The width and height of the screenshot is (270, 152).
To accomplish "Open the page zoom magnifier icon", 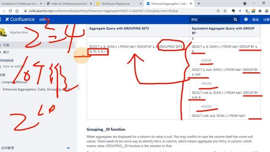I will (x=218, y=11).
